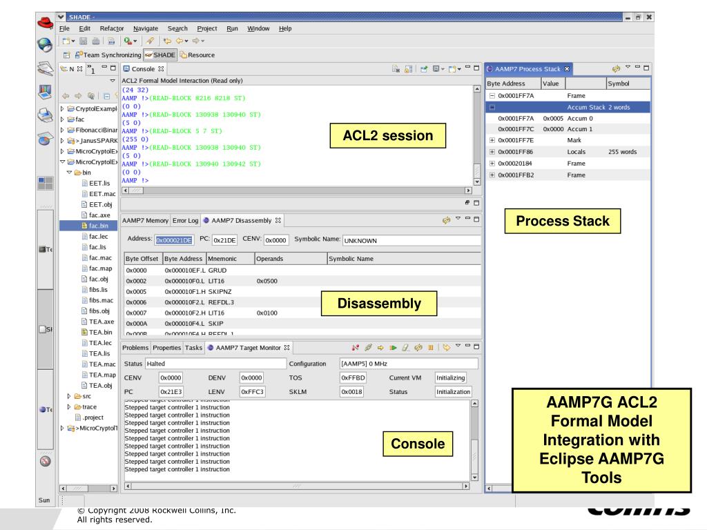Click the Address field in Disassembly
Image resolution: width=707 pixels, height=530 pixels.
coord(174,240)
